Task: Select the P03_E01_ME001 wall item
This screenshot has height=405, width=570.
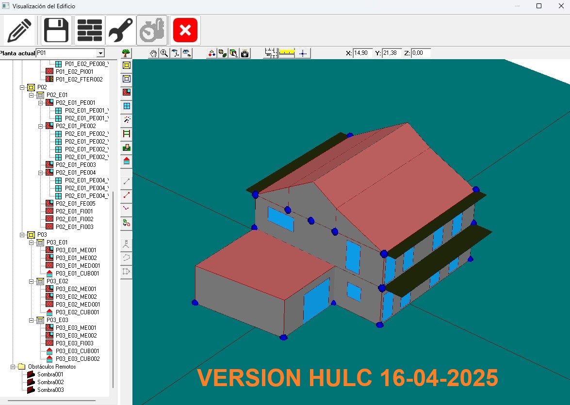Action: coord(76,250)
